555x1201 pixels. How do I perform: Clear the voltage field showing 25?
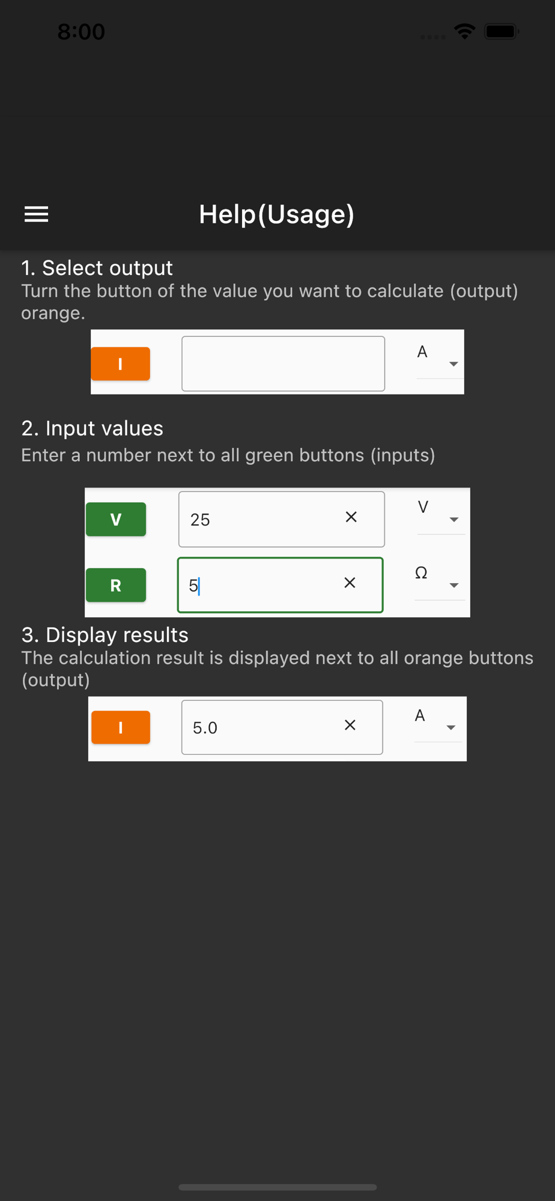click(351, 517)
